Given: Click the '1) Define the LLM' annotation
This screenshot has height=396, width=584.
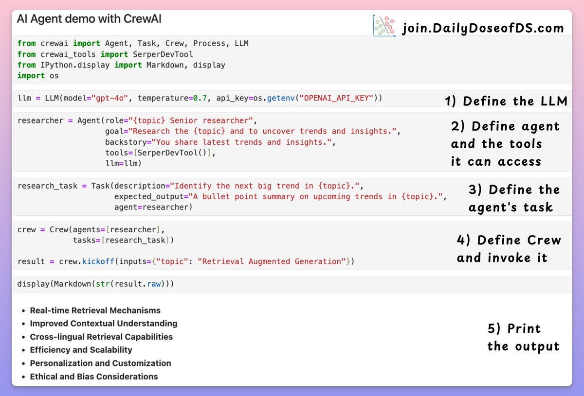Looking at the screenshot, I should click(506, 101).
